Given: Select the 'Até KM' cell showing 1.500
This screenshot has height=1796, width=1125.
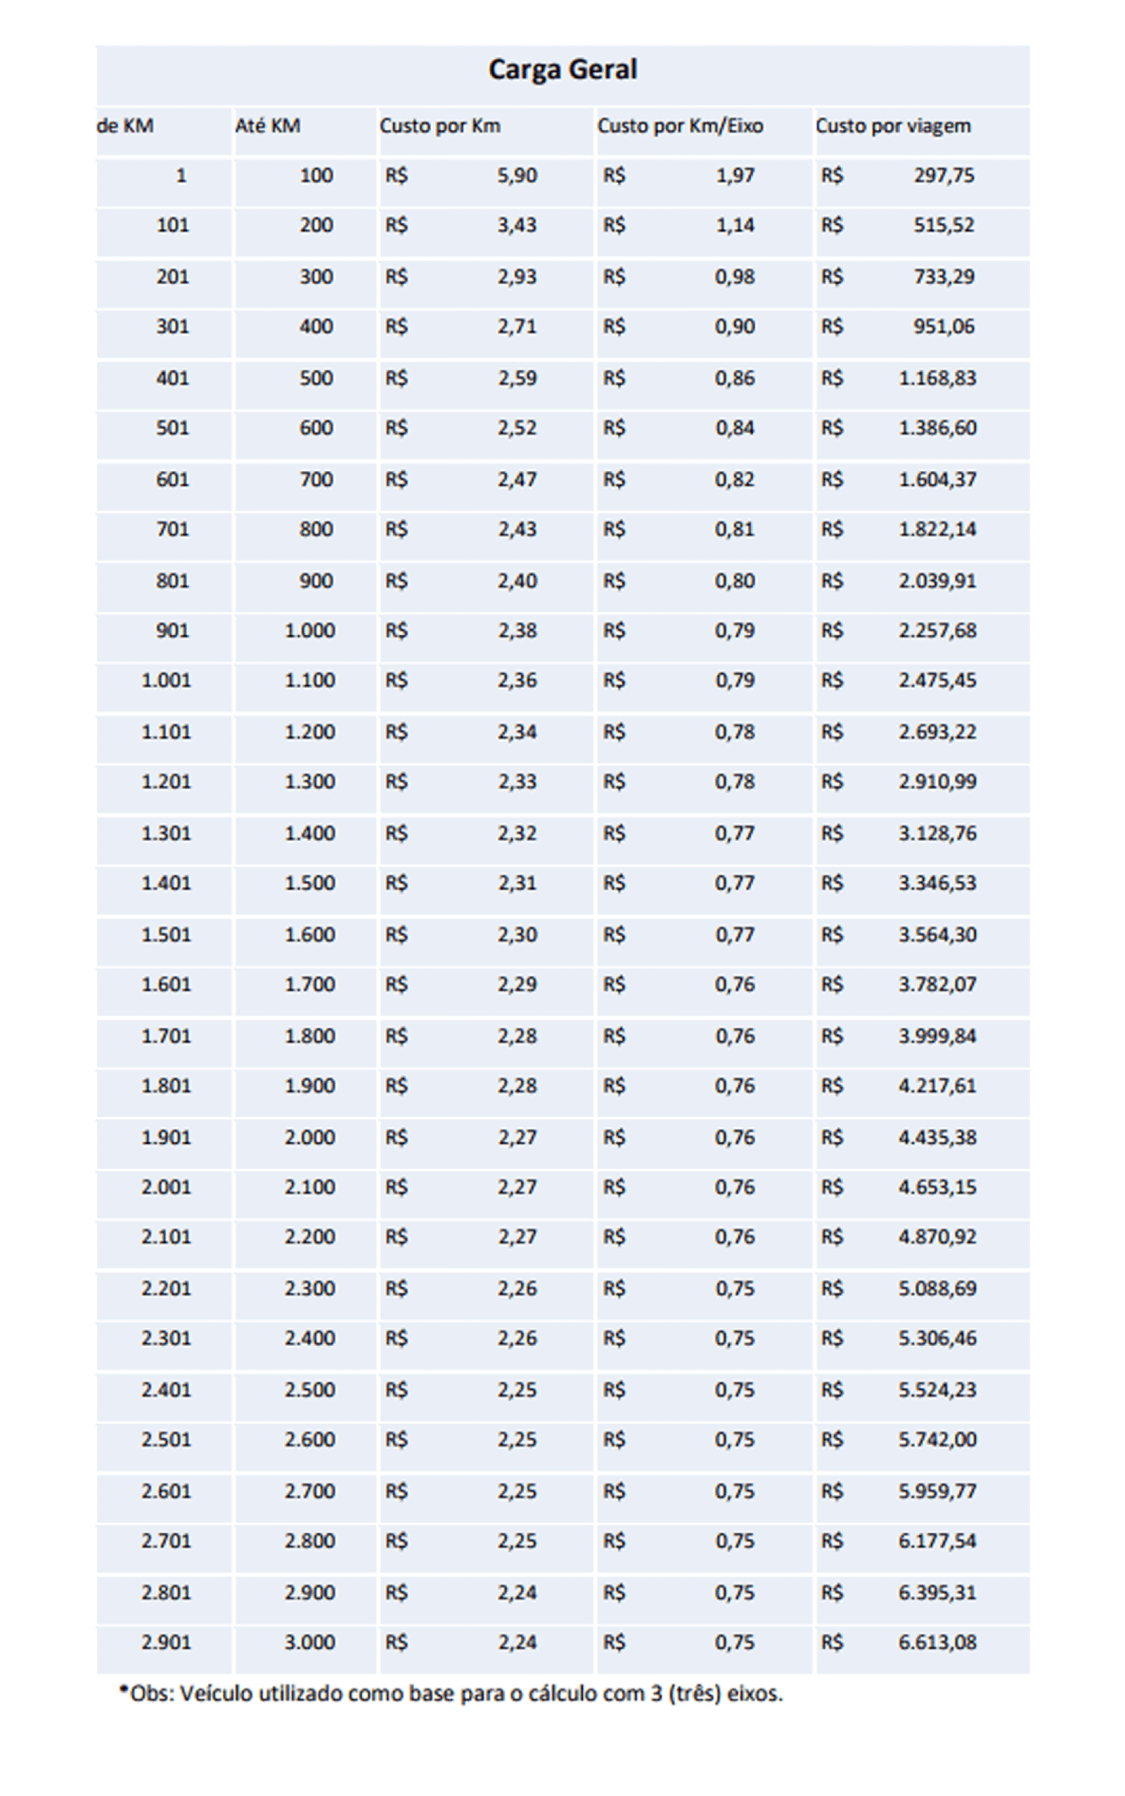Looking at the screenshot, I should point(309,883).
